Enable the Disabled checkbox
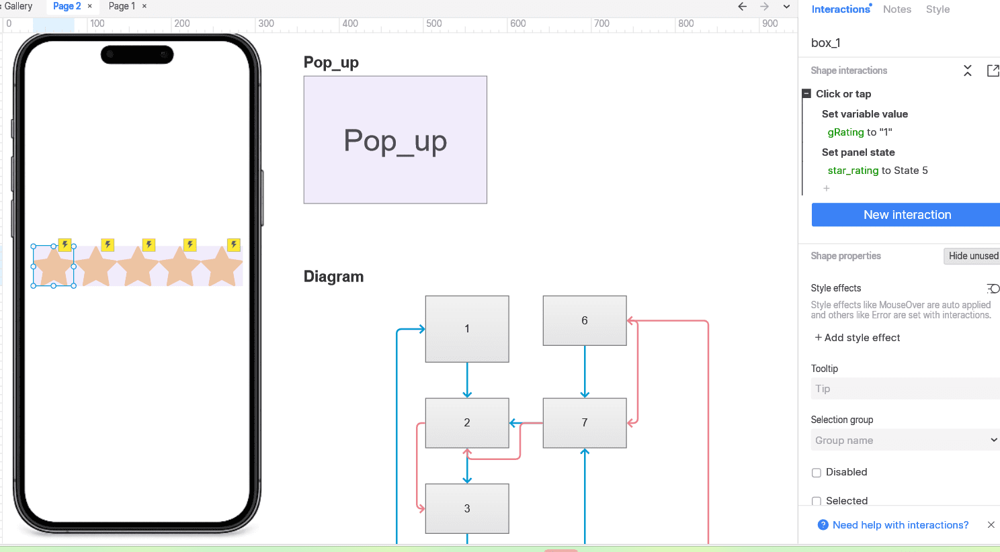Image resolution: width=1000 pixels, height=552 pixels. click(x=817, y=473)
